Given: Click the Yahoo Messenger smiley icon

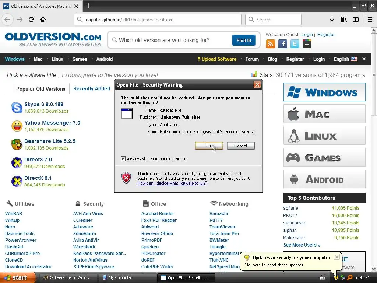Looking at the screenshot, I should (x=17, y=126).
